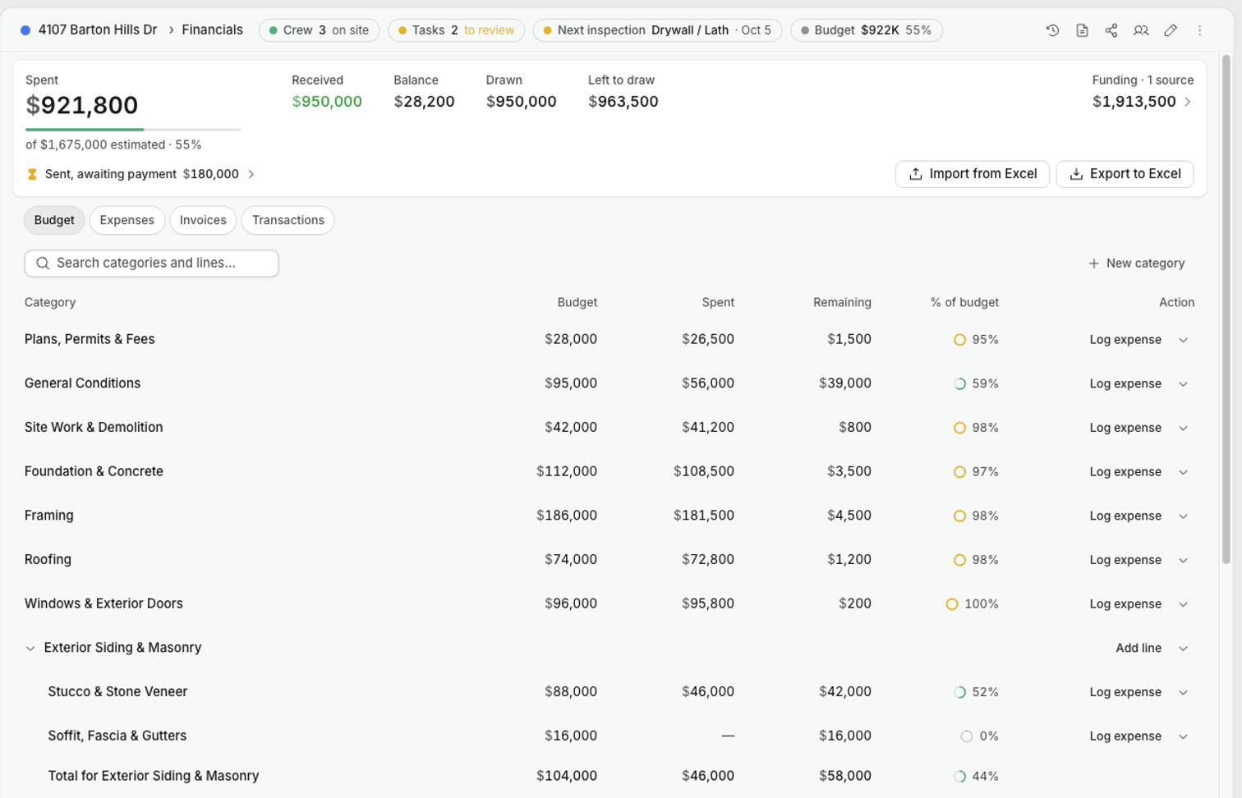Screen dimensions: 1242x798
Task: Click the plus icon beside New category
Action: pyautogui.click(x=1093, y=264)
